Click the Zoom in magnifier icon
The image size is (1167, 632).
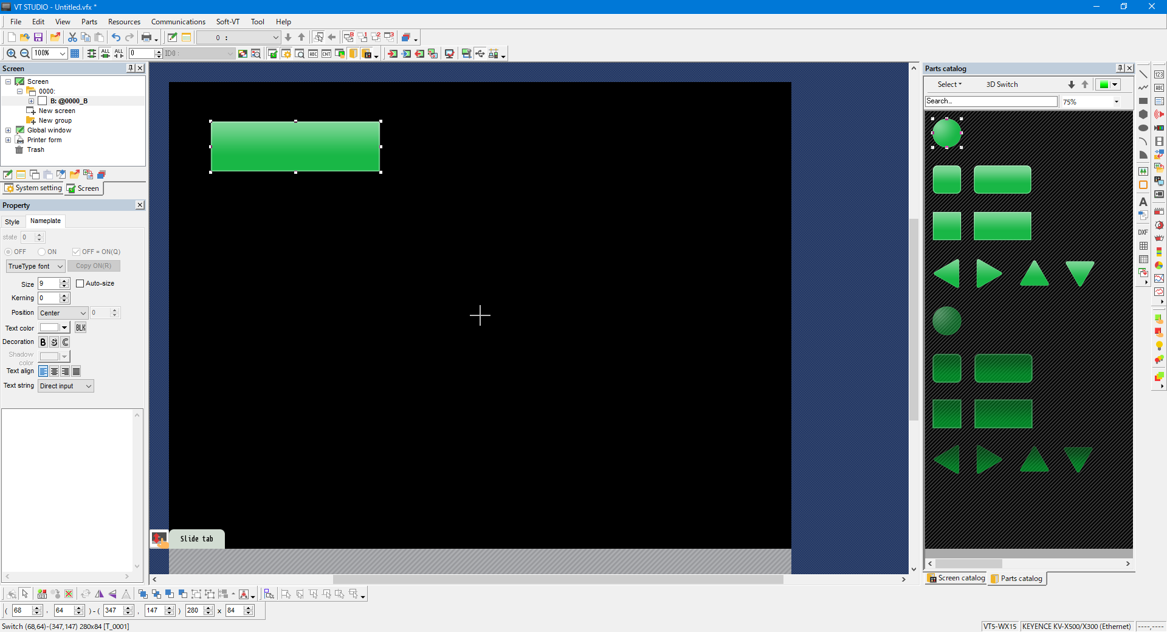11,53
